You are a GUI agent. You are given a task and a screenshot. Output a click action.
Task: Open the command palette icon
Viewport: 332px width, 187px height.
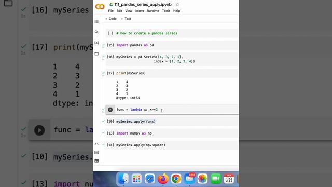(96, 152)
